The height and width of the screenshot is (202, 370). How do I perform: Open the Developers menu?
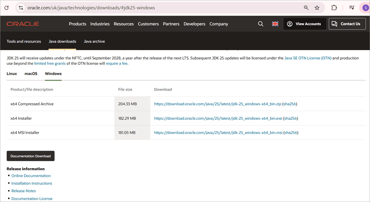[194, 24]
